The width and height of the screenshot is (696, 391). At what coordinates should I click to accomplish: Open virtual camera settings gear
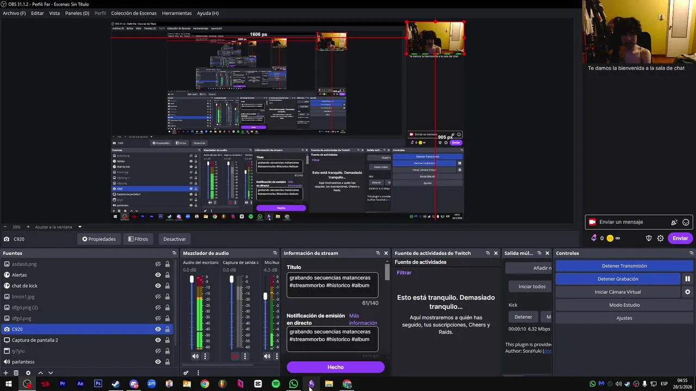687,292
